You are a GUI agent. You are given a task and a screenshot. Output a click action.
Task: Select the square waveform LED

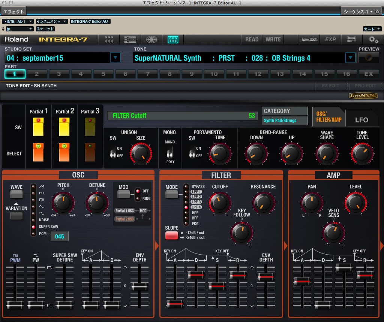click(x=33, y=193)
